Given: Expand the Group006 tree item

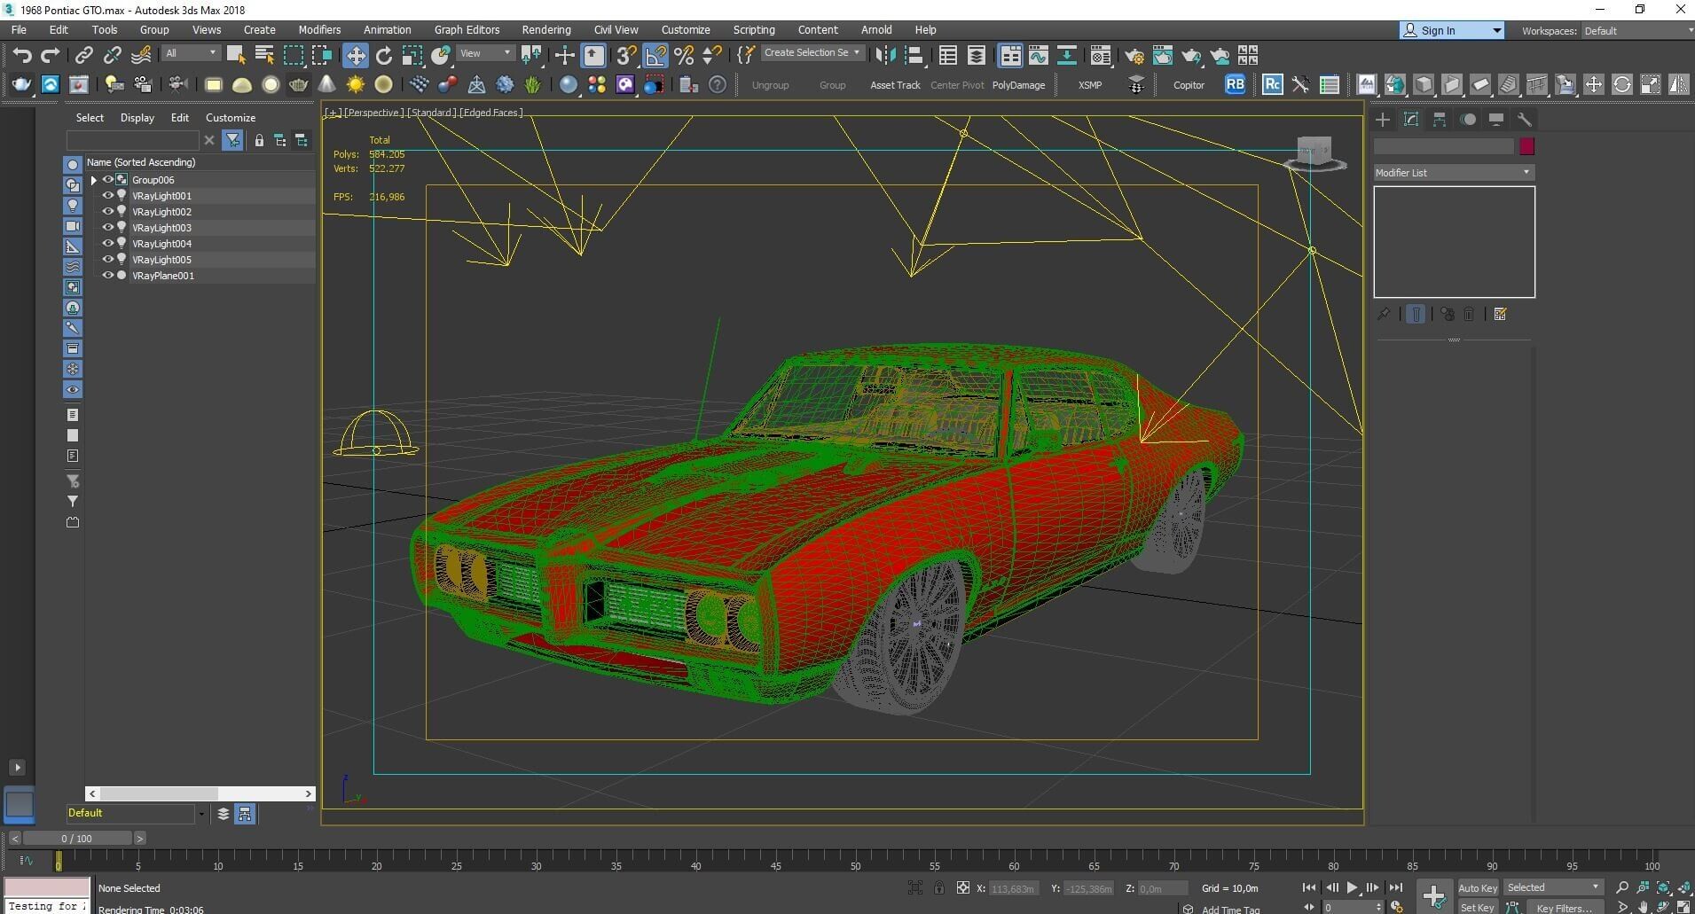Looking at the screenshot, I should pos(93,179).
